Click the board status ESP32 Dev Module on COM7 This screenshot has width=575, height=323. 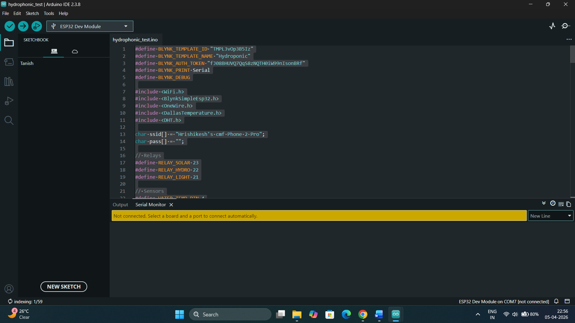tap(504, 302)
